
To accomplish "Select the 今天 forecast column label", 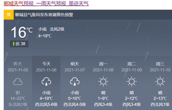I will (46, 64).
